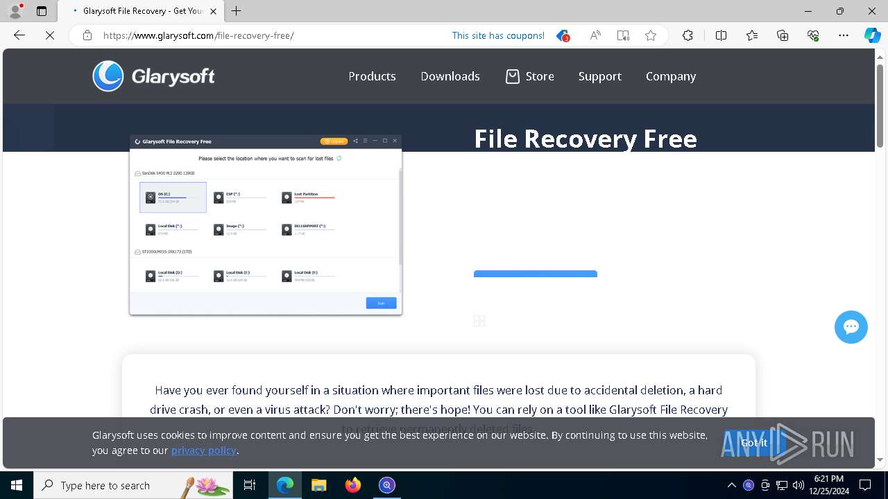
Task: Open the purple taskbar app icon
Action: click(x=387, y=485)
